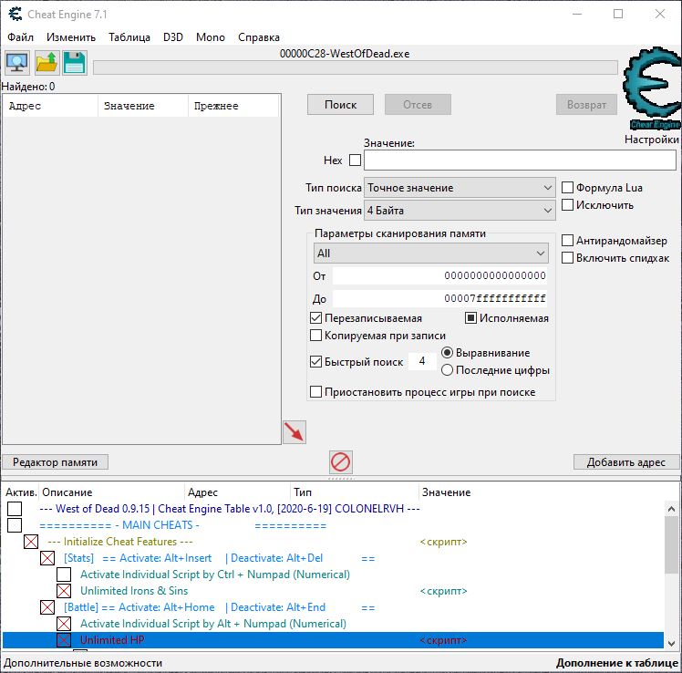The image size is (682, 673).
Task: Check Приостановить процесс игры при поиске
Action: [315, 392]
